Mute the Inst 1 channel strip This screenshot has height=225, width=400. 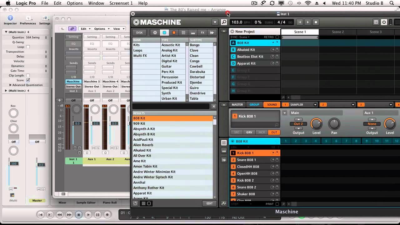(x=75, y=148)
